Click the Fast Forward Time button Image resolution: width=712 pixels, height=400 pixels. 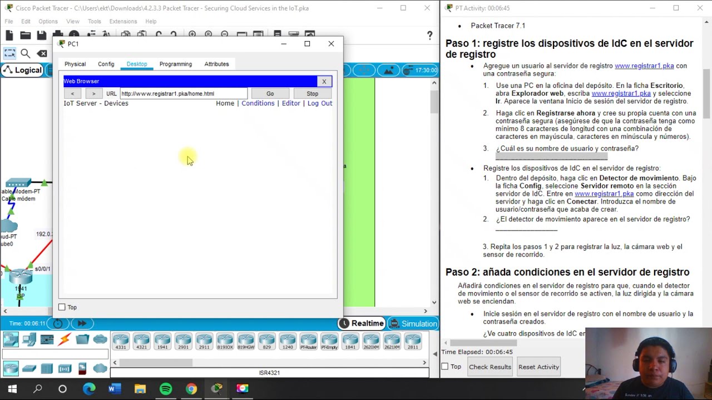tap(82, 323)
